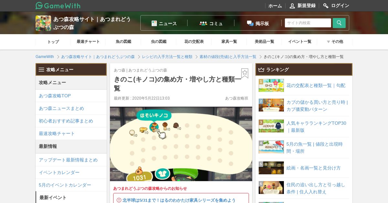Click the ニュース newspaper icon

pyautogui.click(x=154, y=23)
